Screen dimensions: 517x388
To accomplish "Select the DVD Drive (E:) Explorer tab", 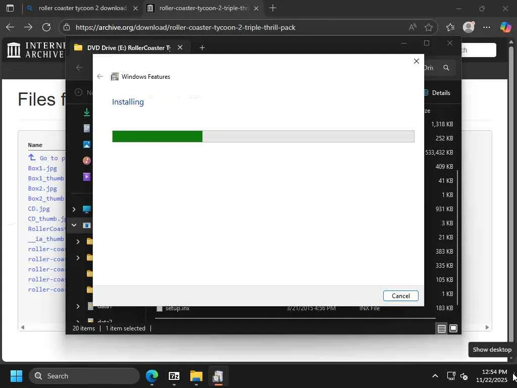I will point(128,48).
